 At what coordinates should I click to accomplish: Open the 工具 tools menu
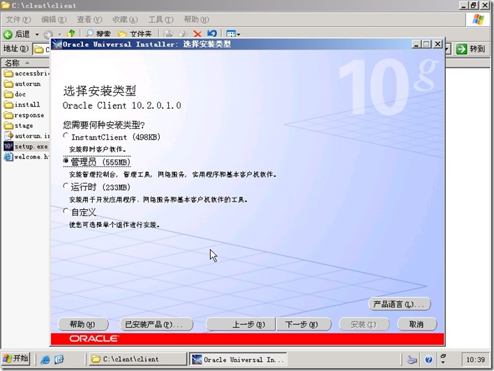(x=160, y=20)
